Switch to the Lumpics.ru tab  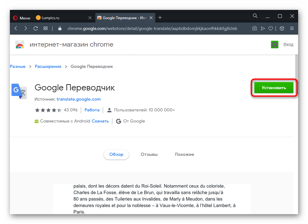[x=63, y=18]
